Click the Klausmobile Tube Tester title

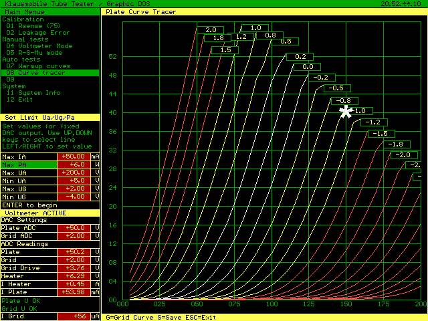(49, 4)
